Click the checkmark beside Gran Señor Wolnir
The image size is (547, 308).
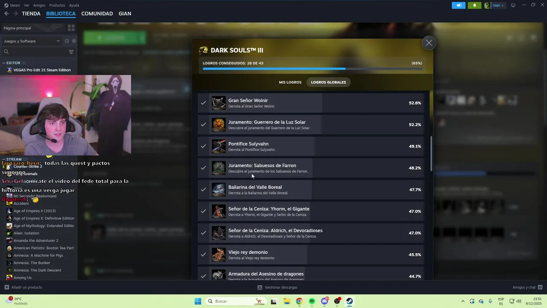coord(203,103)
